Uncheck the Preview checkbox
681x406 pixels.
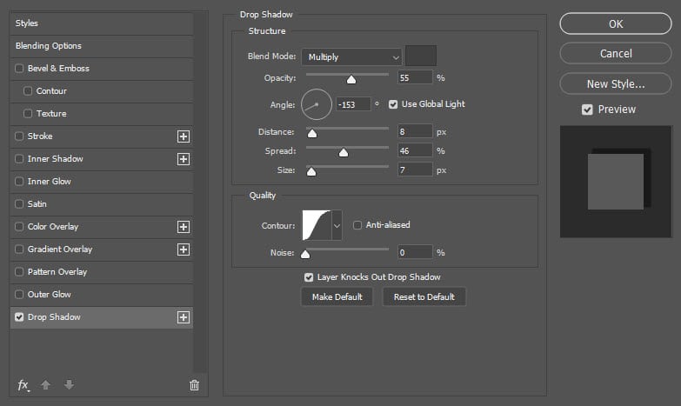(x=587, y=110)
